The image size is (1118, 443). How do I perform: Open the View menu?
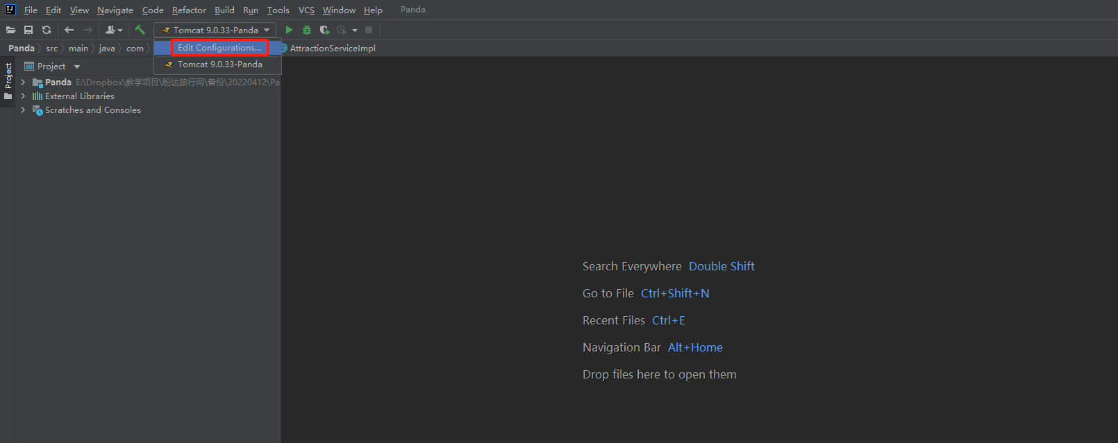pyautogui.click(x=79, y=10)
